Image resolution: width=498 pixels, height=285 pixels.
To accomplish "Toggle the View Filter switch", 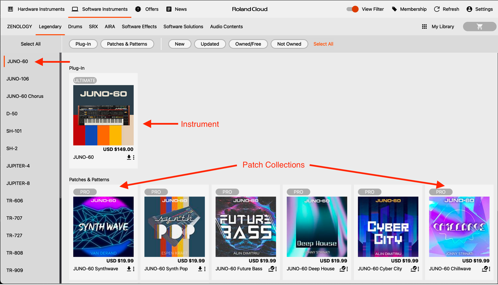I will tap(351, 9).
